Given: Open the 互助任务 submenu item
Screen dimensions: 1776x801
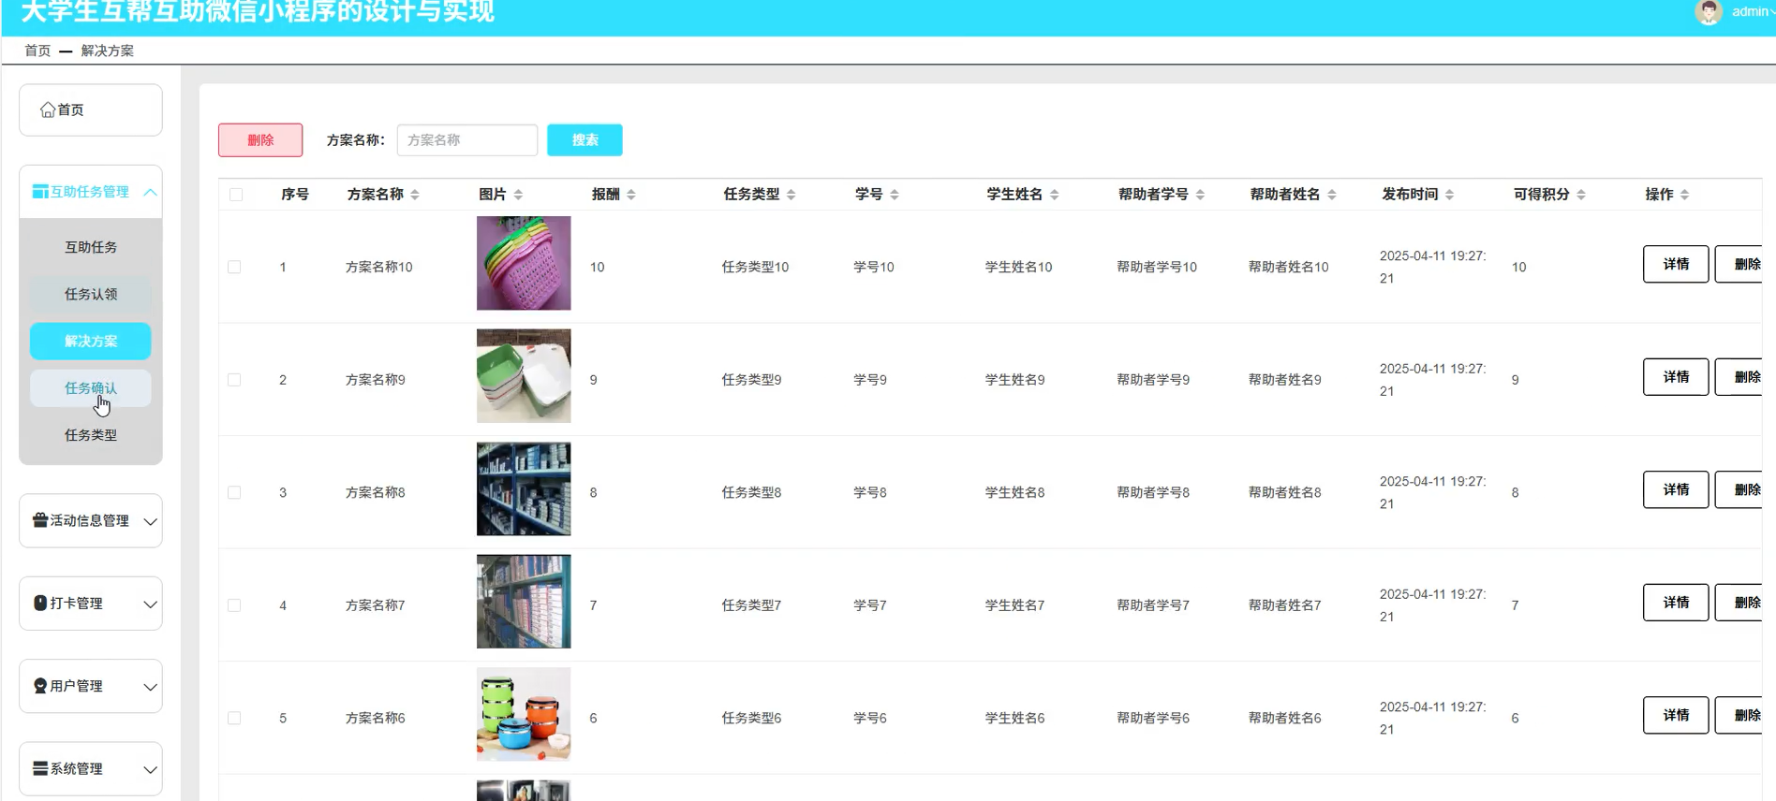Looking at the screenshot, I should coord(91,247).
